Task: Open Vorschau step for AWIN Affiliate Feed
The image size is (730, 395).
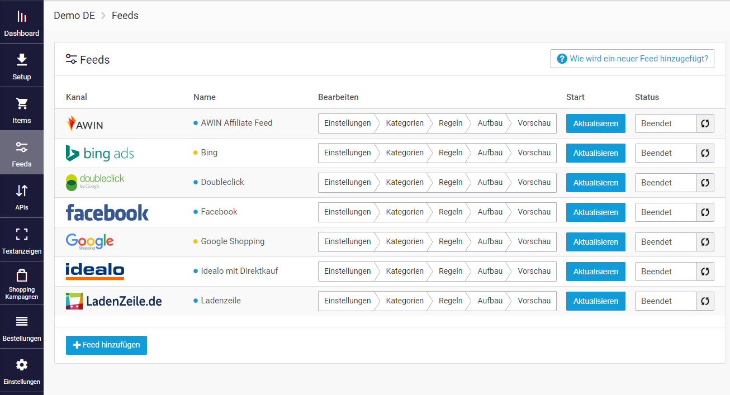Action: (534, 123)
